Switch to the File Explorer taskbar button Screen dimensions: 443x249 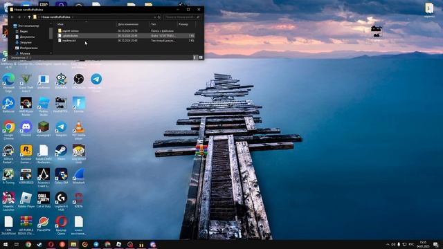(73, 244)
